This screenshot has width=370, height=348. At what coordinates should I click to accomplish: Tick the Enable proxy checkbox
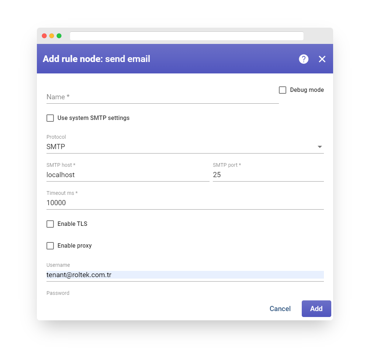(50, 246)
